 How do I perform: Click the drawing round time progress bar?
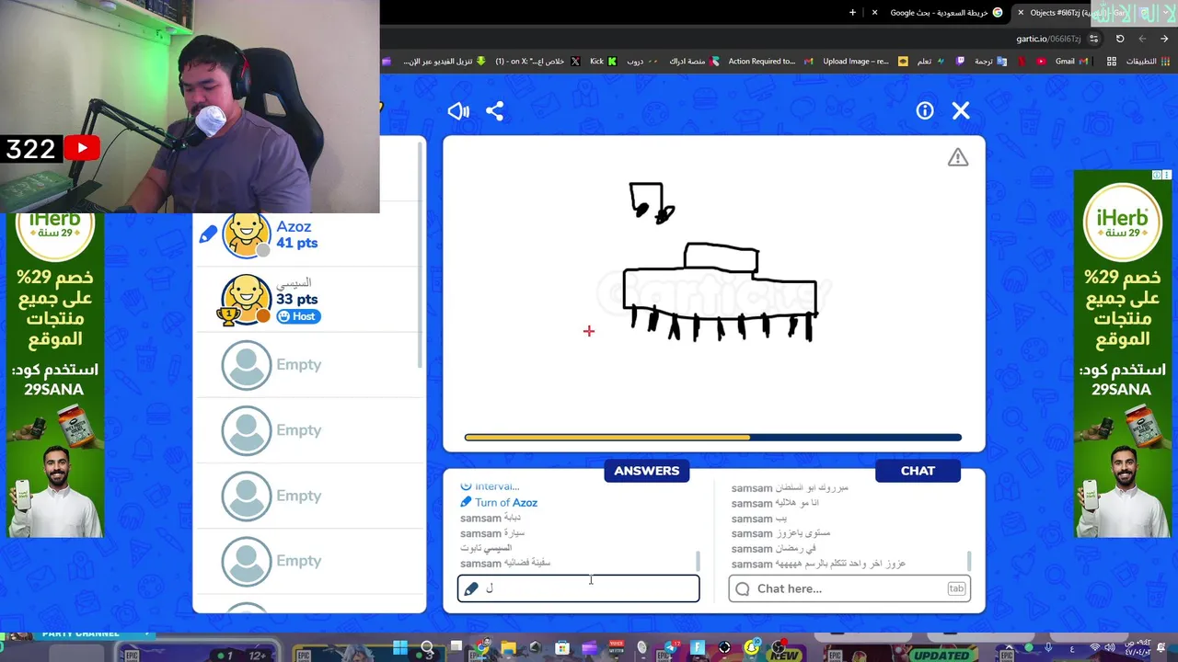(713, 438)
